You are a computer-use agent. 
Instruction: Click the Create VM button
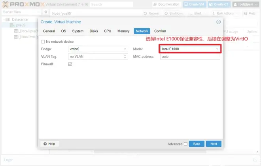point(195,4)
